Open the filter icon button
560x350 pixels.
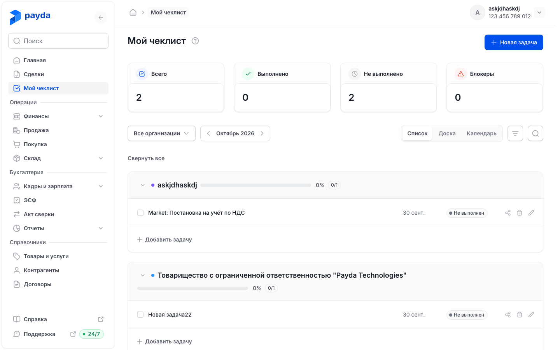515,133
